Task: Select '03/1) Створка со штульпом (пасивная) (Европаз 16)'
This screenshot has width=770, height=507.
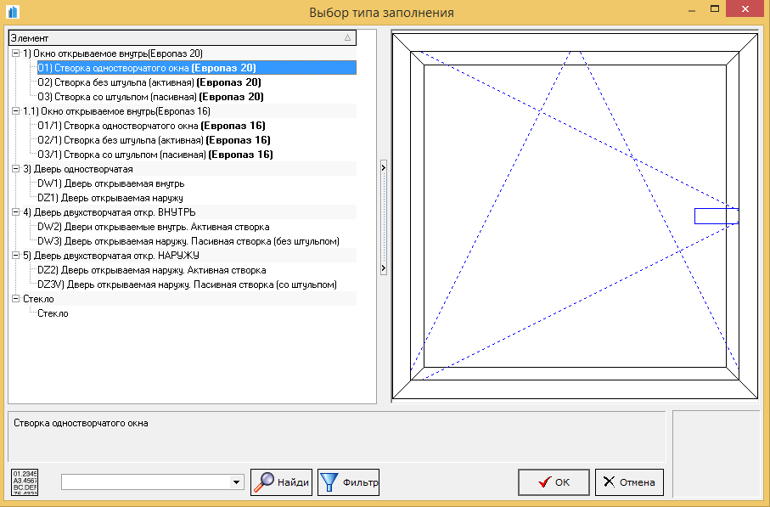Action: tap(155, 155)
